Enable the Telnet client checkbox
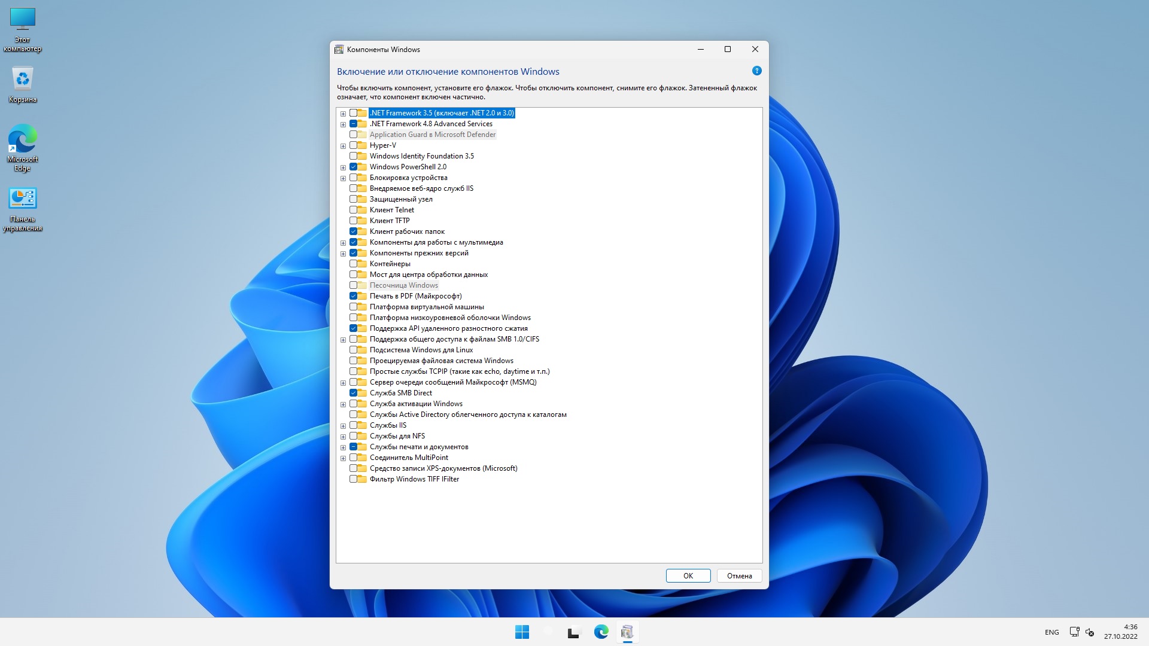 click(353, 210)
